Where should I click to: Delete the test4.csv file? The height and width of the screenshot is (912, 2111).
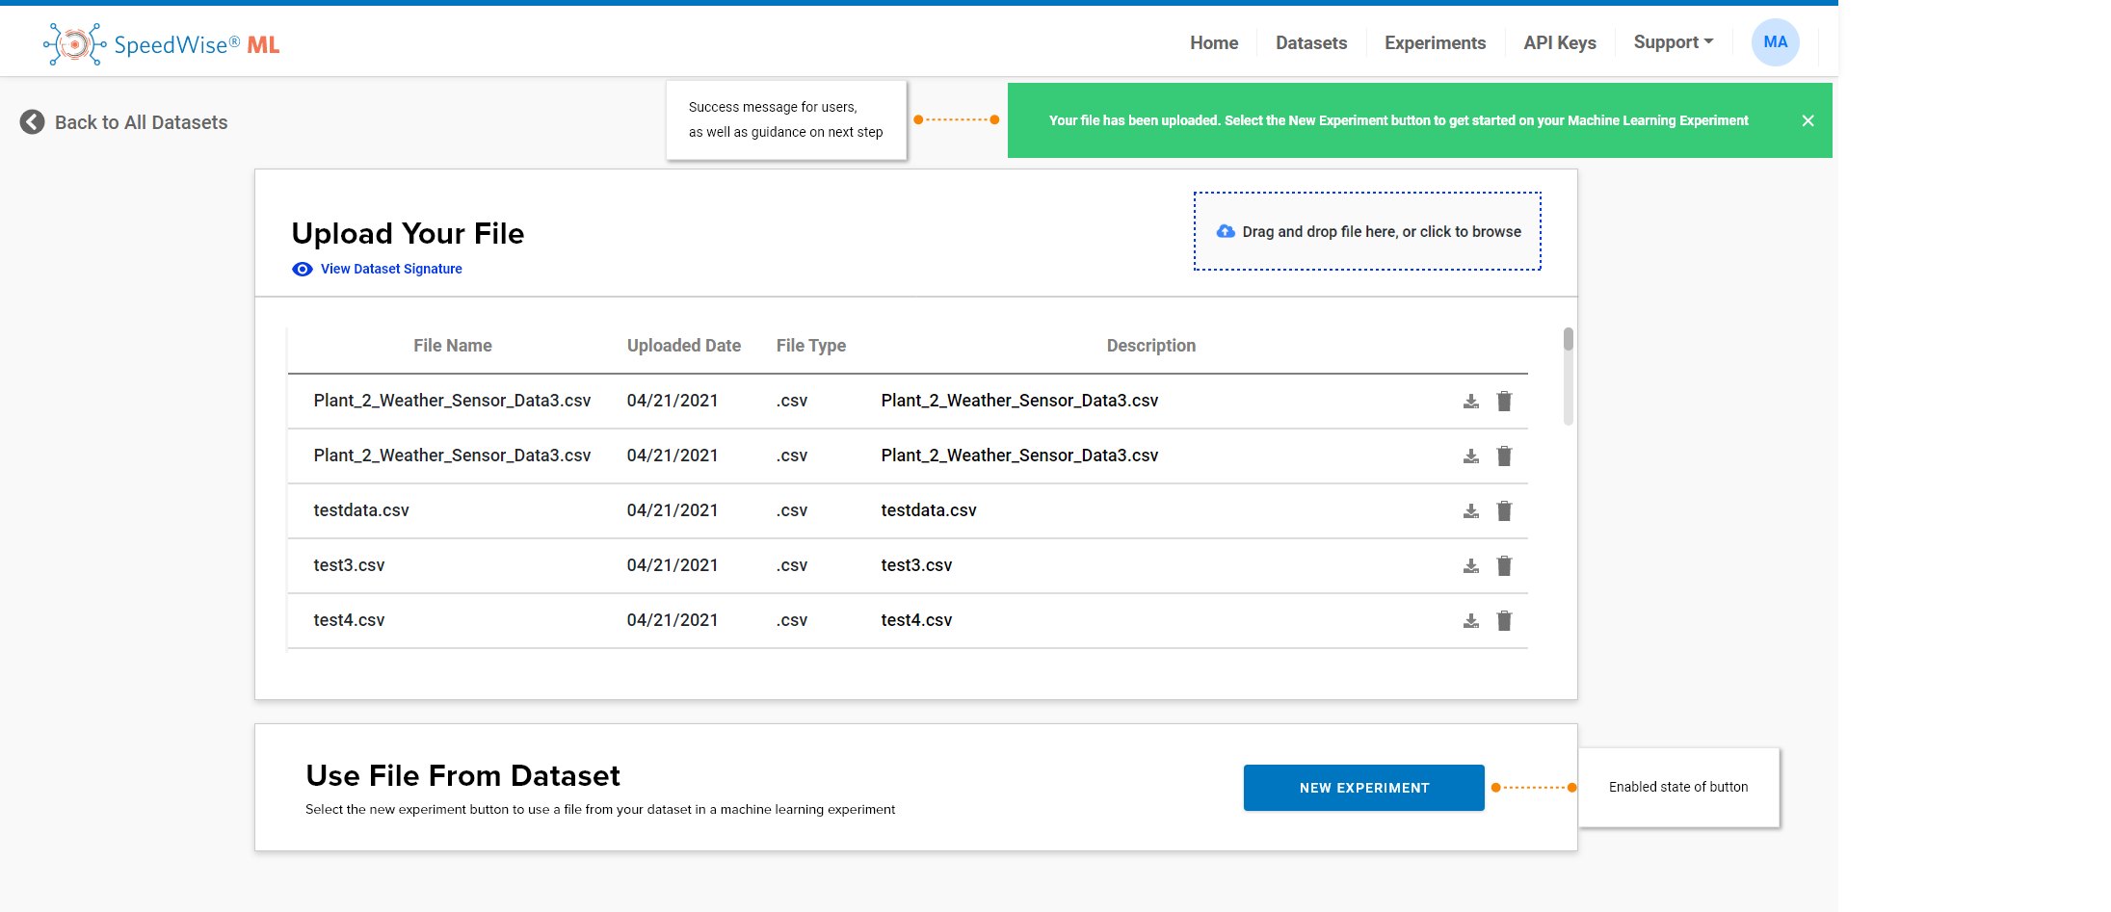point(1504,620)
